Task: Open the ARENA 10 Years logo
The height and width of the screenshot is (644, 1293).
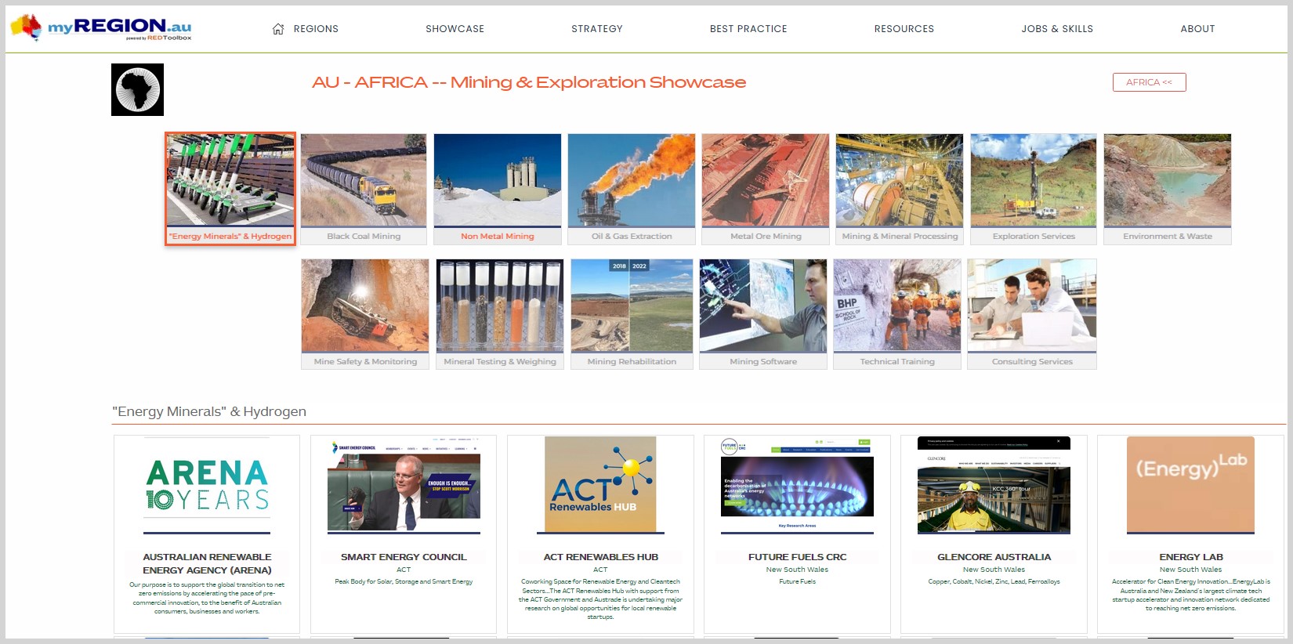Action: pyautogui.click(x=207, y=485)
